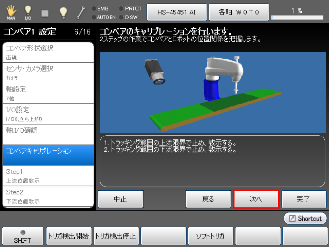Screen dimensions: 329x247
Task: Select コンベア形状選択 in the step list
Action: (x=48, y=52)
